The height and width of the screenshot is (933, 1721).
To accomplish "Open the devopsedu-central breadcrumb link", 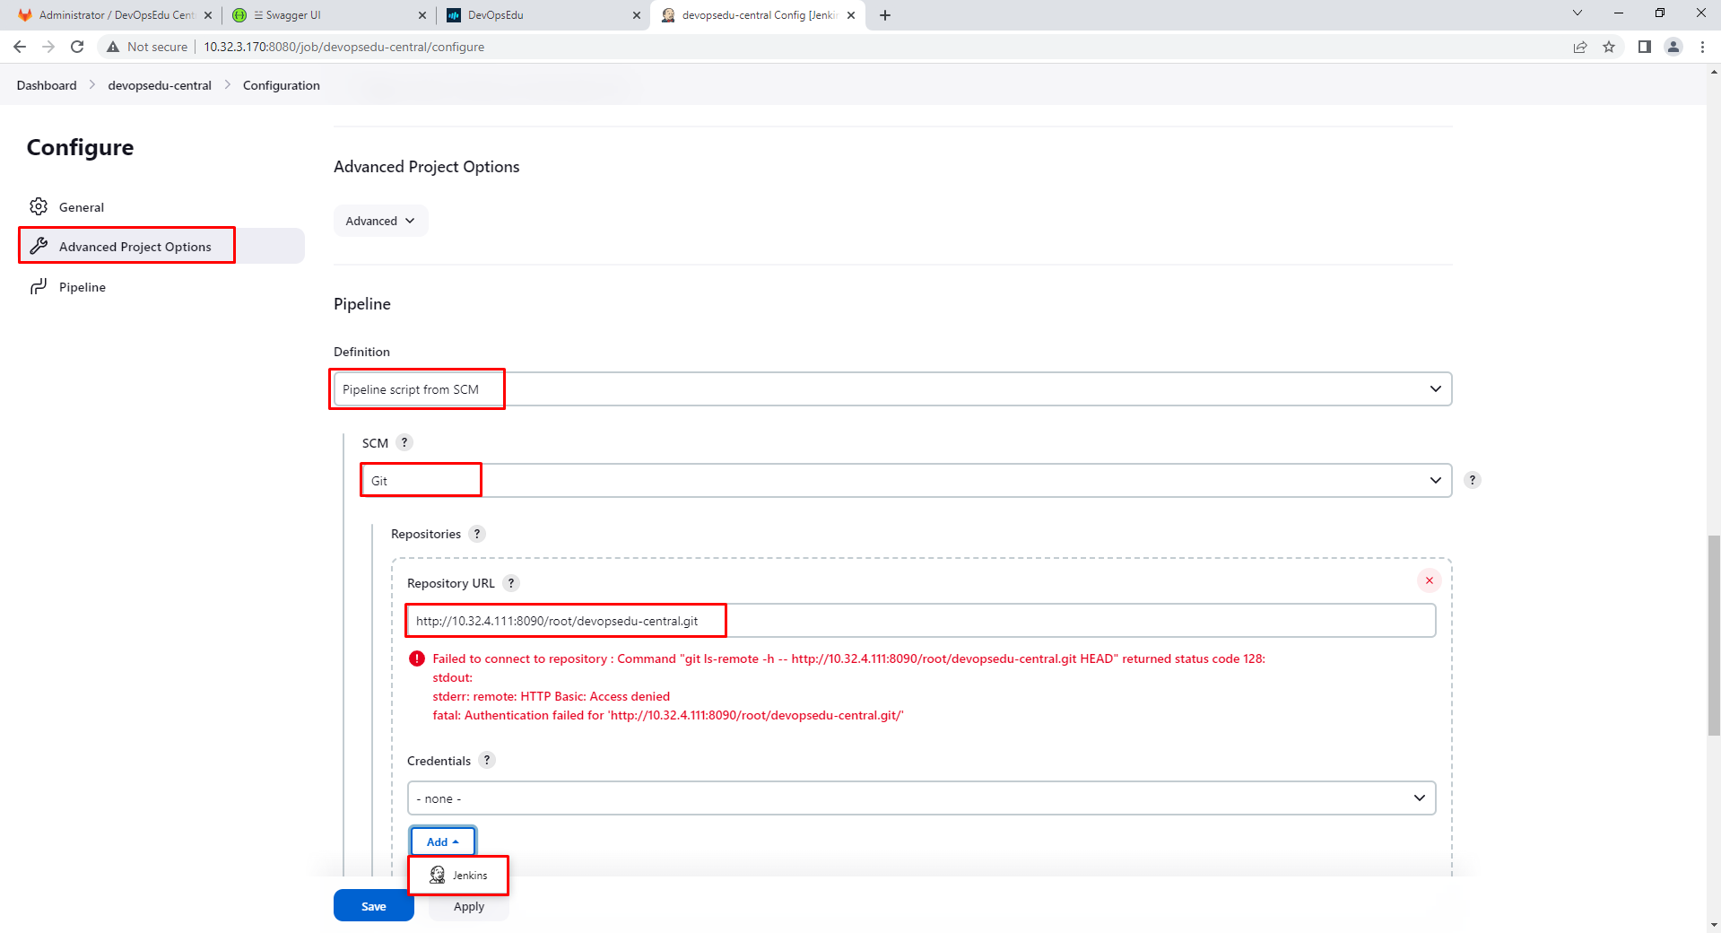I will [160, 85].
